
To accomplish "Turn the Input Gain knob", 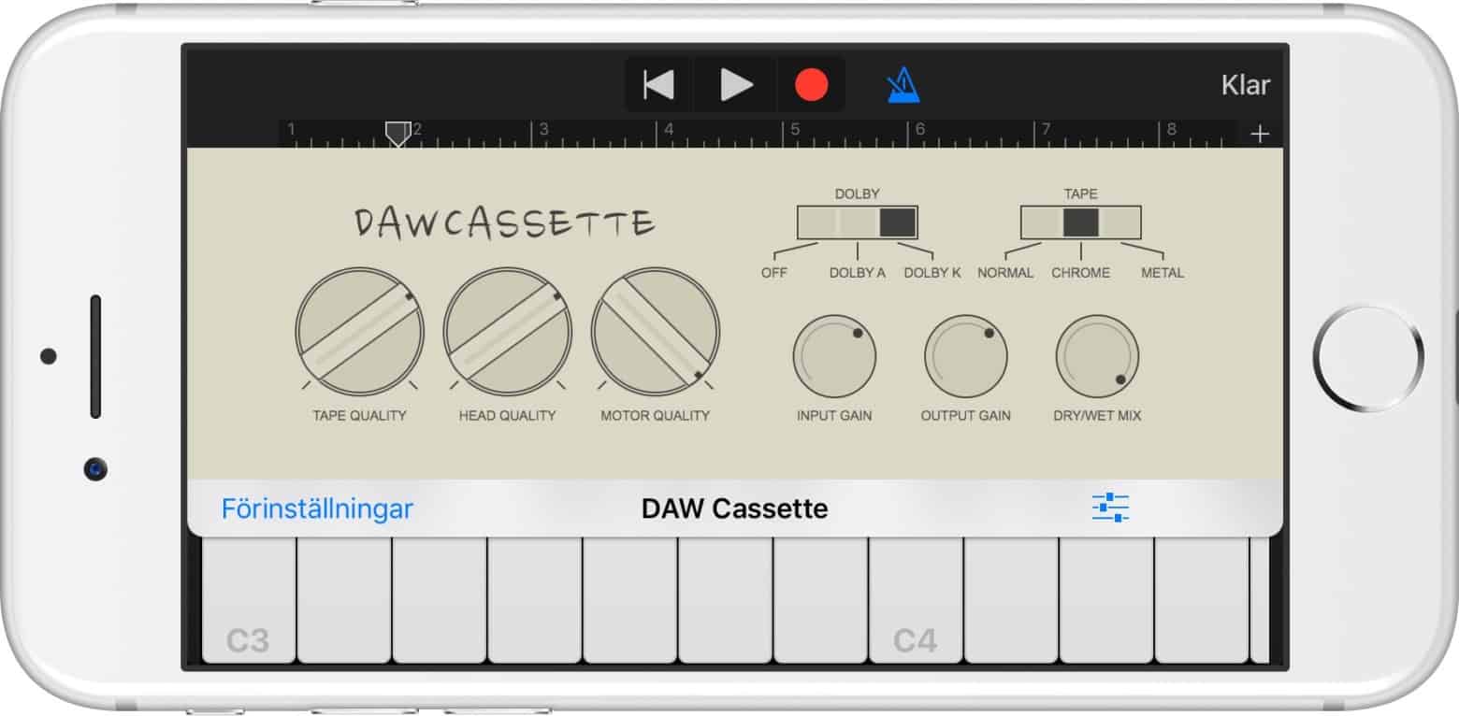I will [833, 355].
